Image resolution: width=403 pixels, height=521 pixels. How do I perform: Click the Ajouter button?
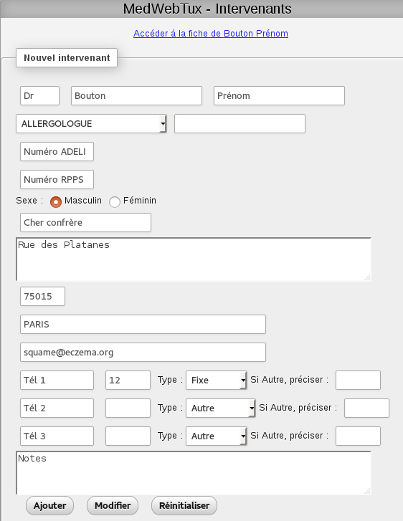pos(50,506)
